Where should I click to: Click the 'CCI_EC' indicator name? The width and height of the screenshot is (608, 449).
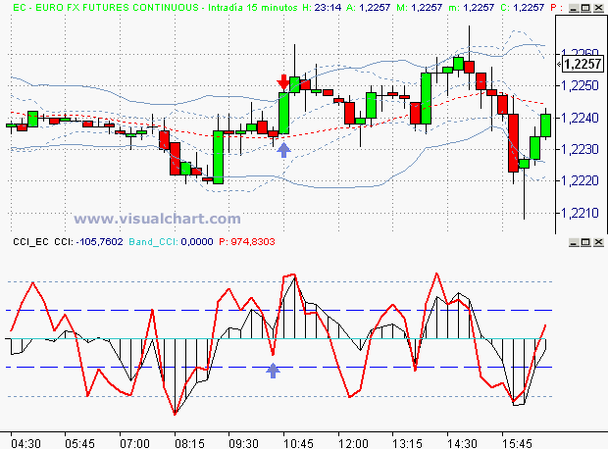(x=30, y=242)
